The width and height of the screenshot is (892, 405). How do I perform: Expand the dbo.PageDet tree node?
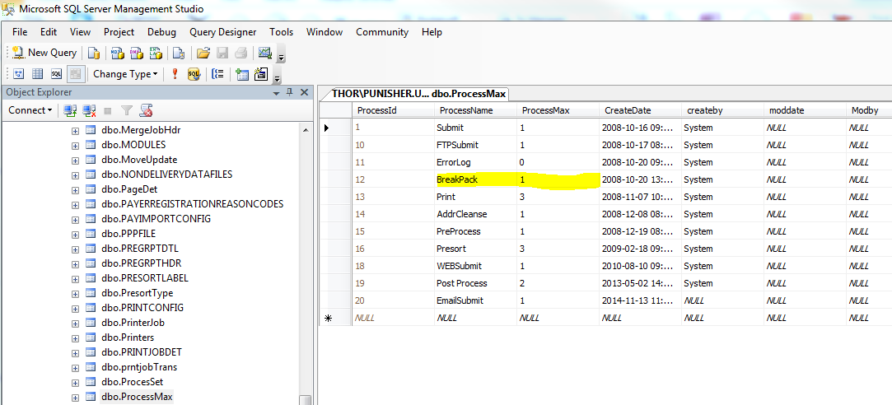tap(75, 189)
